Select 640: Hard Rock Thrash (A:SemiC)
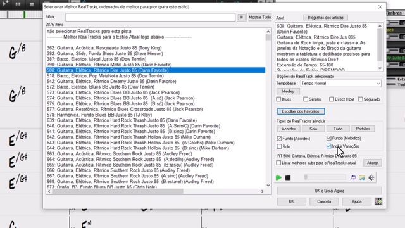The image size is (405, 228). (x=134, y=126)
